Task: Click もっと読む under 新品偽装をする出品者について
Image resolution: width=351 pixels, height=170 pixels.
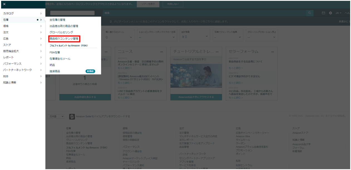Action: pyautogui.click(x=235, y=68)
